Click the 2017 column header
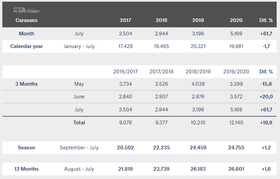Viewport: 280px width, 179px height. pyautogui.click(x=125, y=20)
